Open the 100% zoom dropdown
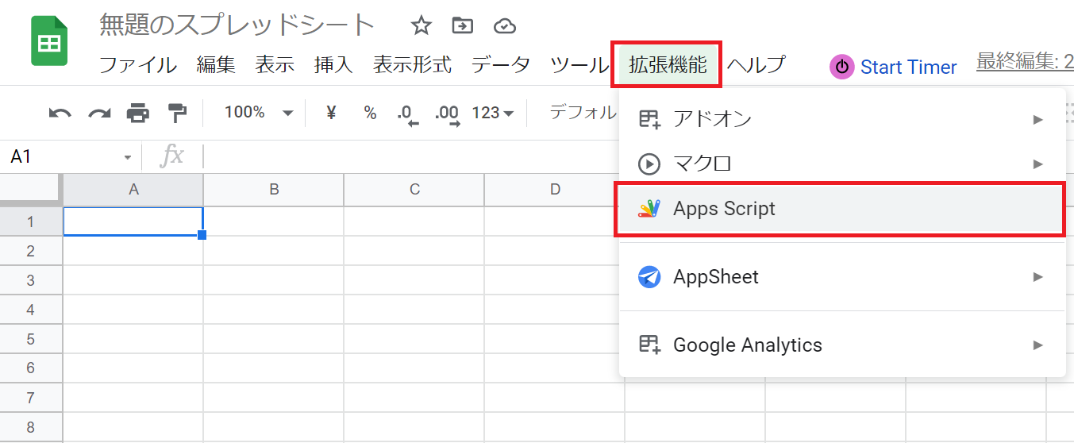The image size is (1074, 443). 259,113
